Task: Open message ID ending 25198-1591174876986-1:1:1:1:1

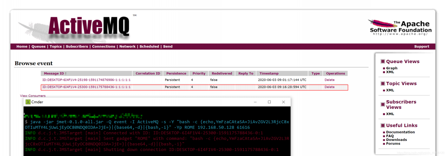Action: click(86, 80)
